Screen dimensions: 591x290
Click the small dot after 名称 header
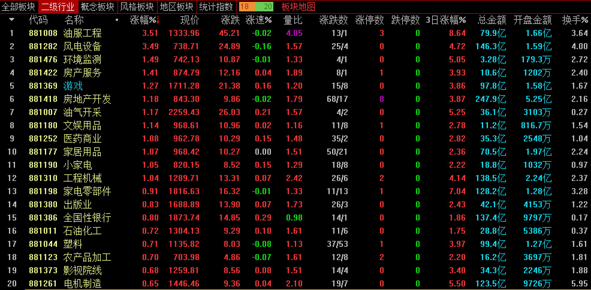click(117, 20)
